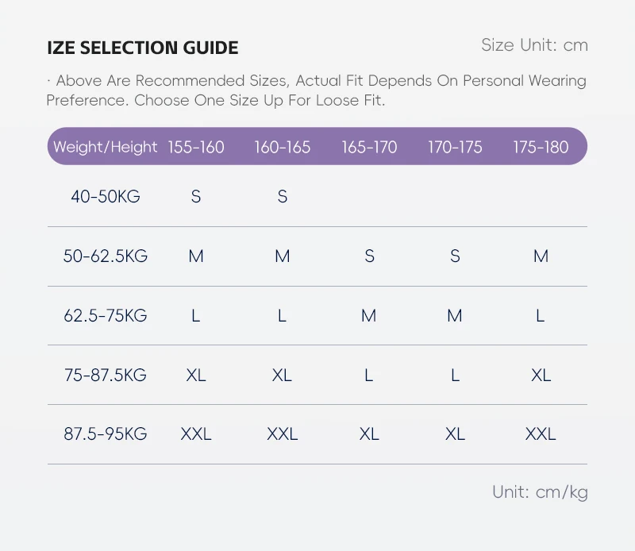The width and height of the screenshot is (635, 551).
Task: Click the 75-87.5KG weight row label
Action: pos(106,376)
